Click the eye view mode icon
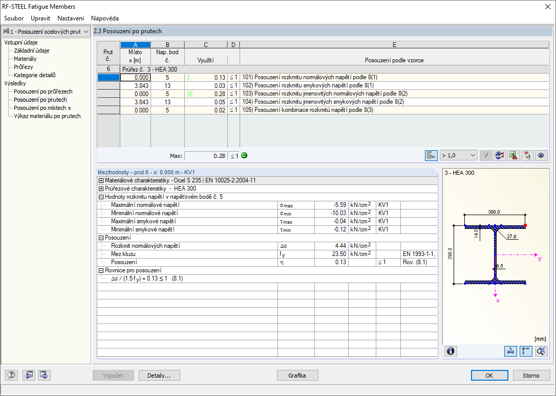Image resolution: width=556 pixels, height=396 pixels. (x=541, y=156)
